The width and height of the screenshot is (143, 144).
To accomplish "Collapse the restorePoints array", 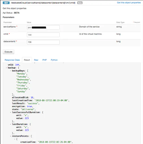I will (10, 136).
